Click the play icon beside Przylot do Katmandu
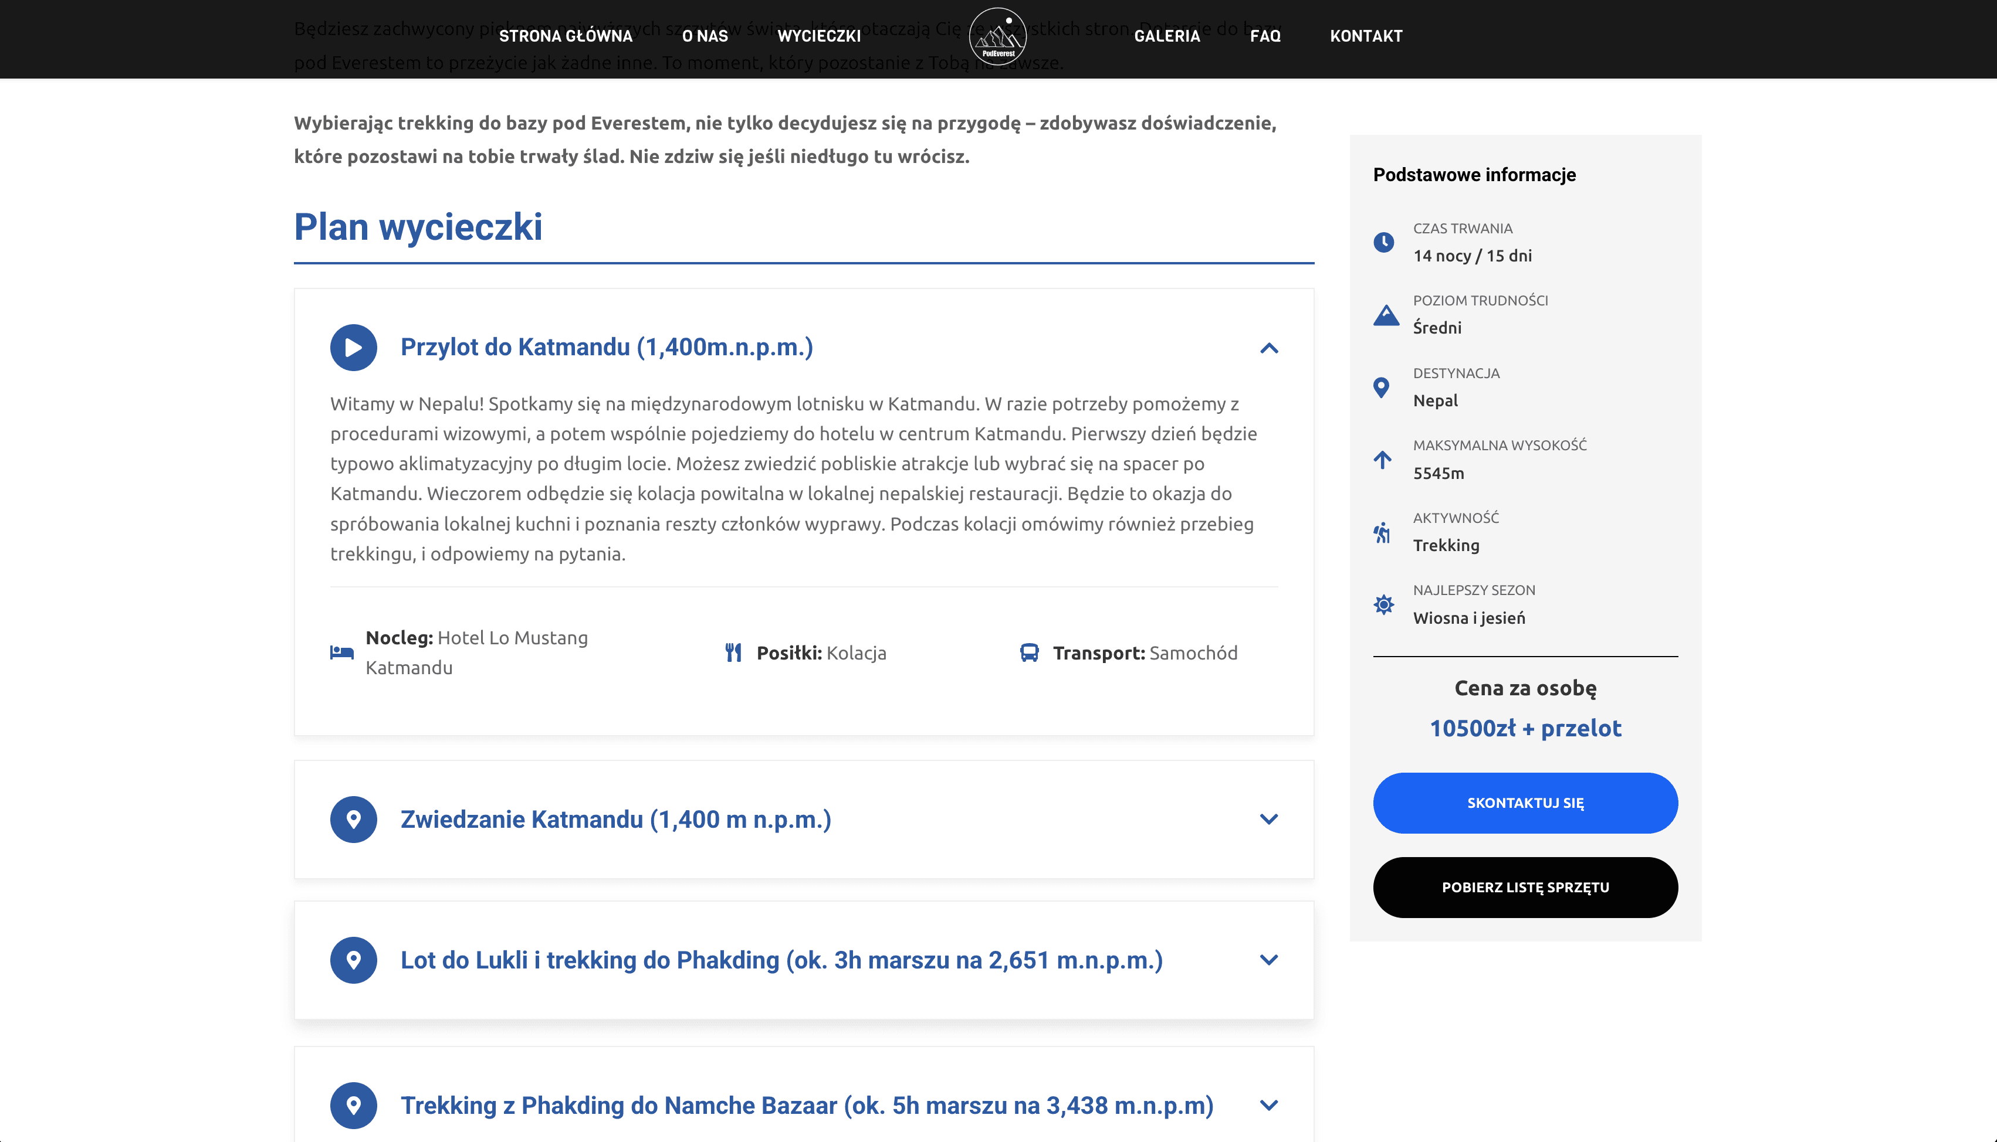 coord(353,348)
